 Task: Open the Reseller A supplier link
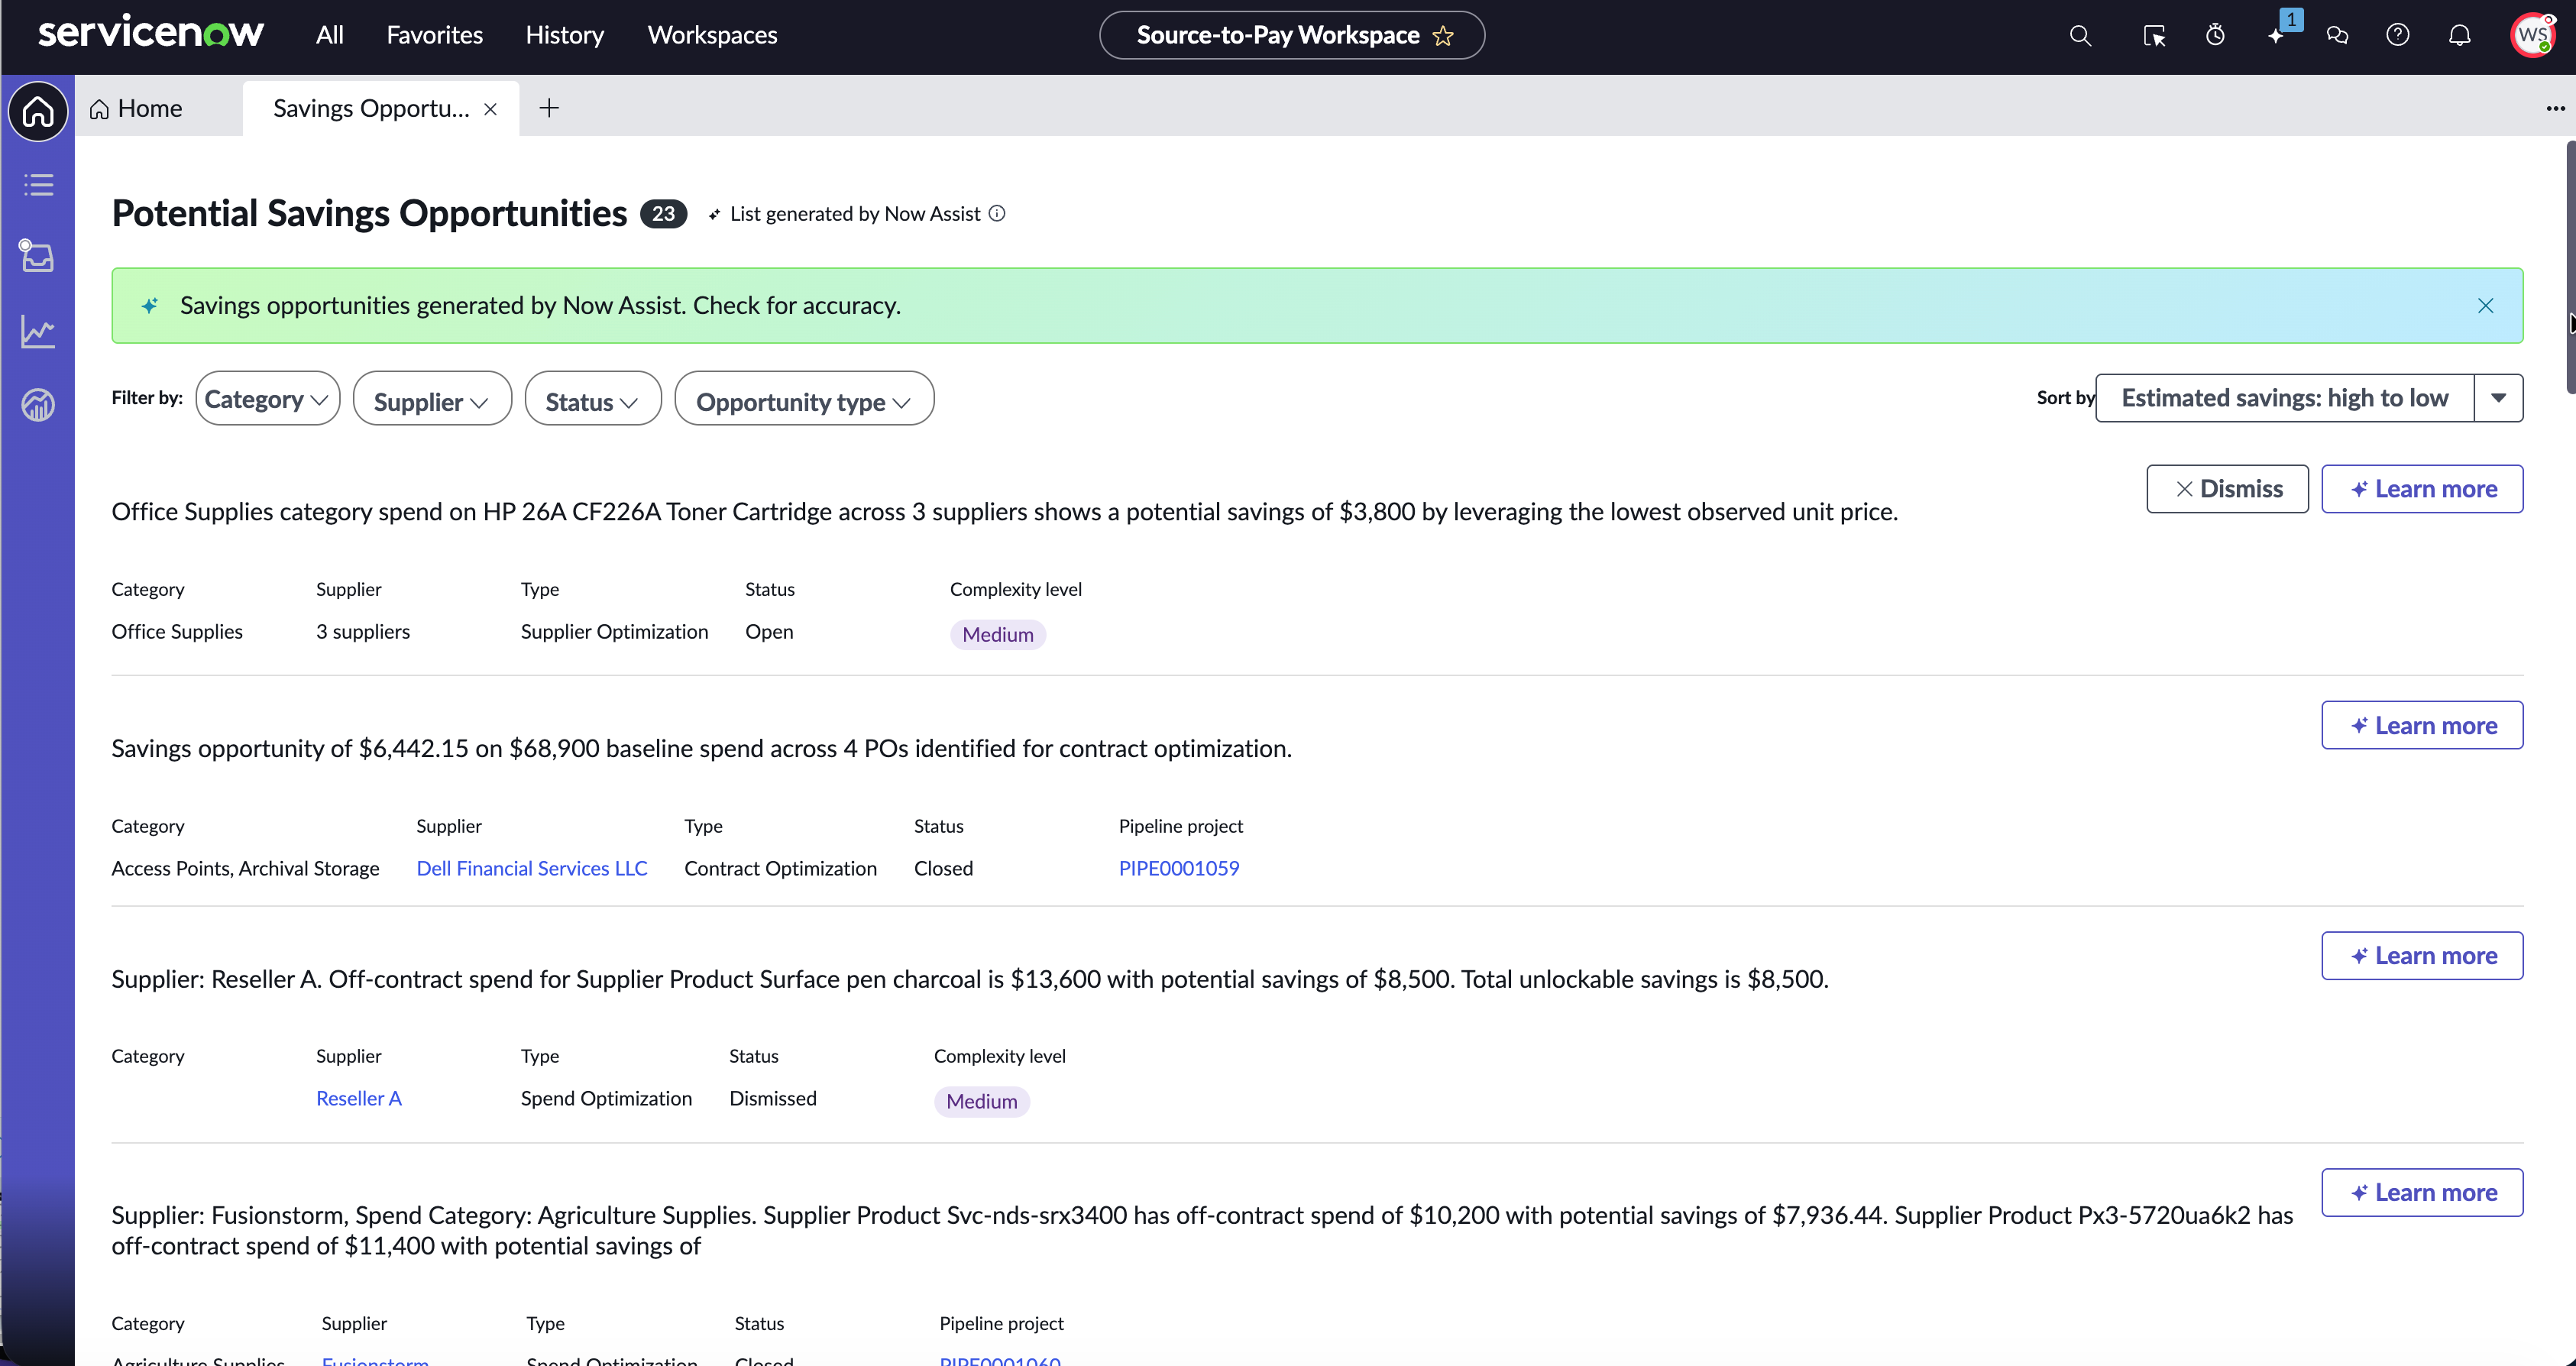pos(358,1098)
